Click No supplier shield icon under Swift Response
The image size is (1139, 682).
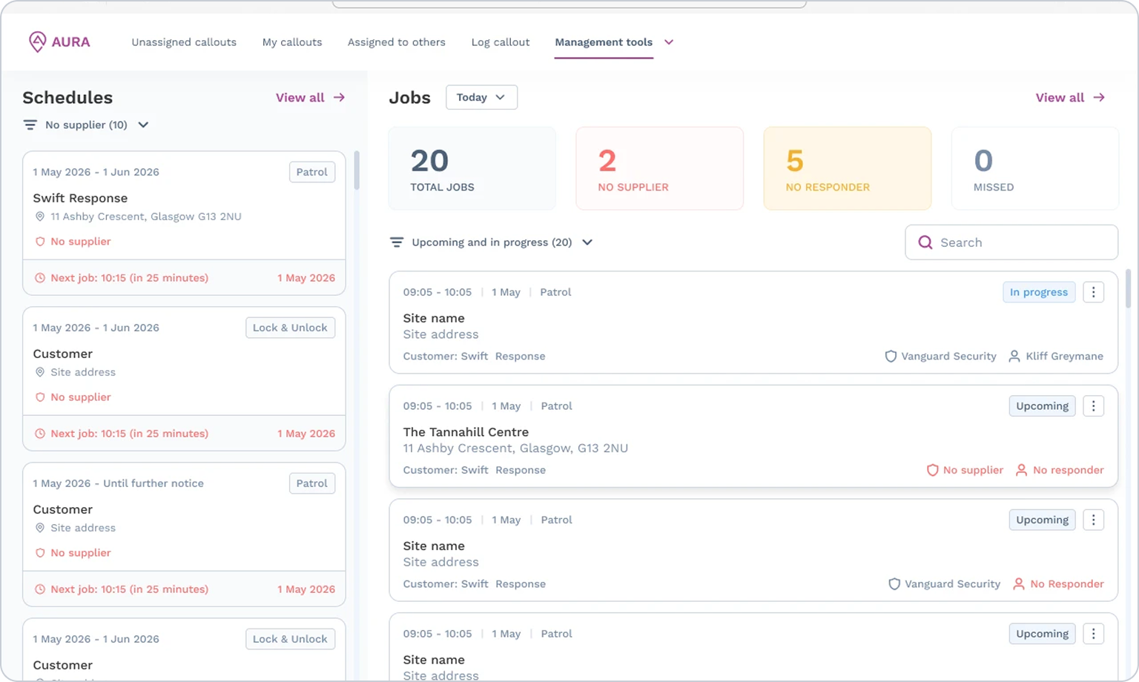40,242
